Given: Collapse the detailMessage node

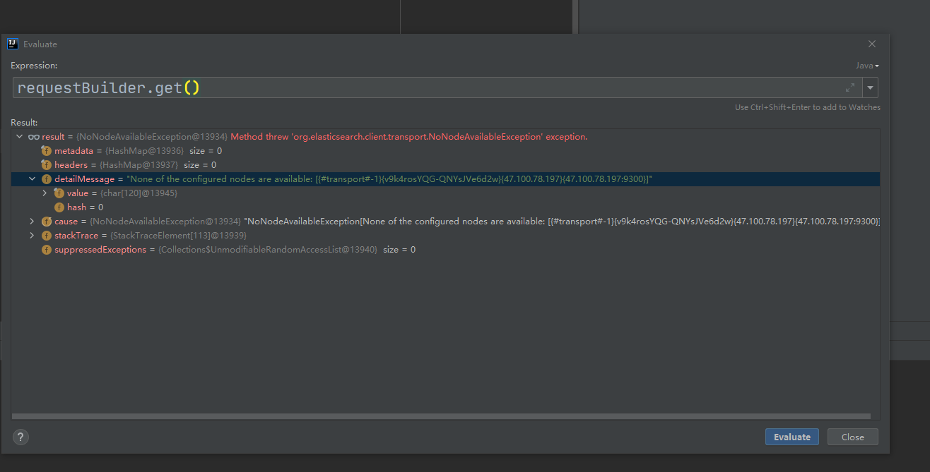Looking at the screenshot, I should (x=32, y=179).
